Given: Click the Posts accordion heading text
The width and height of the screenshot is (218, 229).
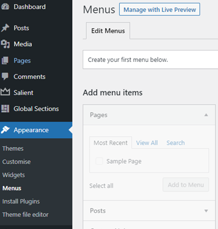Looking at the screenshot, I should (98, 210).
